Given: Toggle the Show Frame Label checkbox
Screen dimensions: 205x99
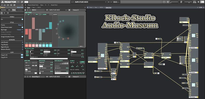Looking at the screenshot, I should click(x=22, y=27).
